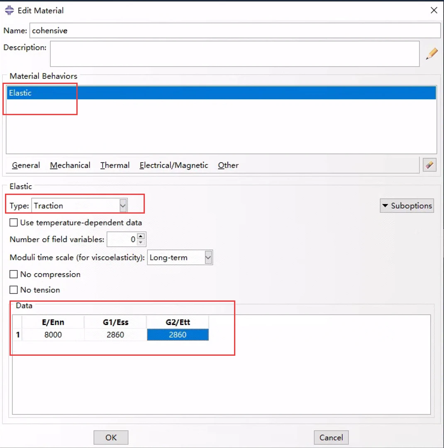Toggle the No tension checkbox
The height and width of the screenshot is (448, 444).
click(13, 290)
